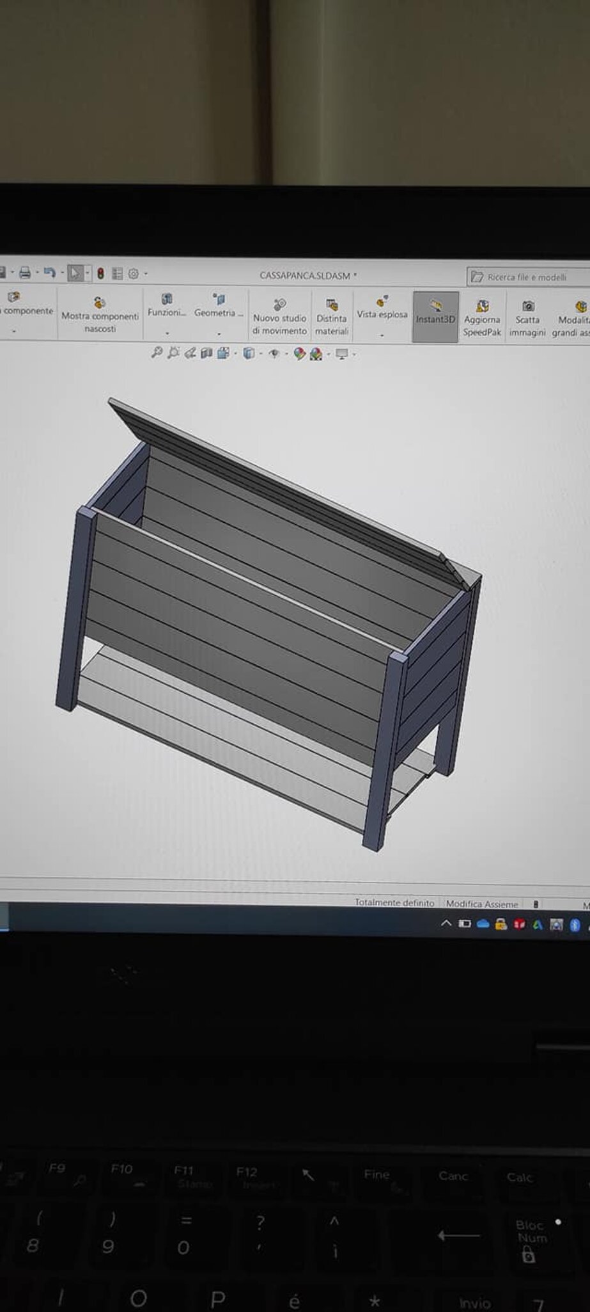
Task: Click small icon right of Modifica Assieme
Action: pos(536,904)
